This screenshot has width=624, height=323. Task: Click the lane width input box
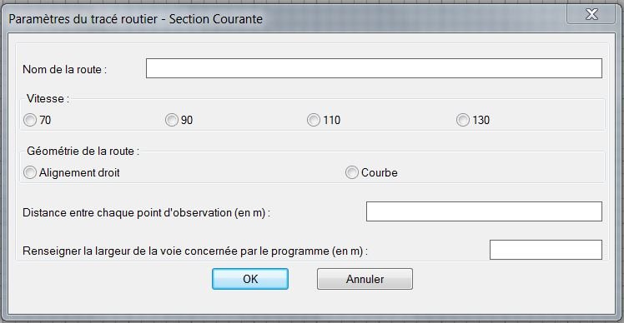(546, 250)
